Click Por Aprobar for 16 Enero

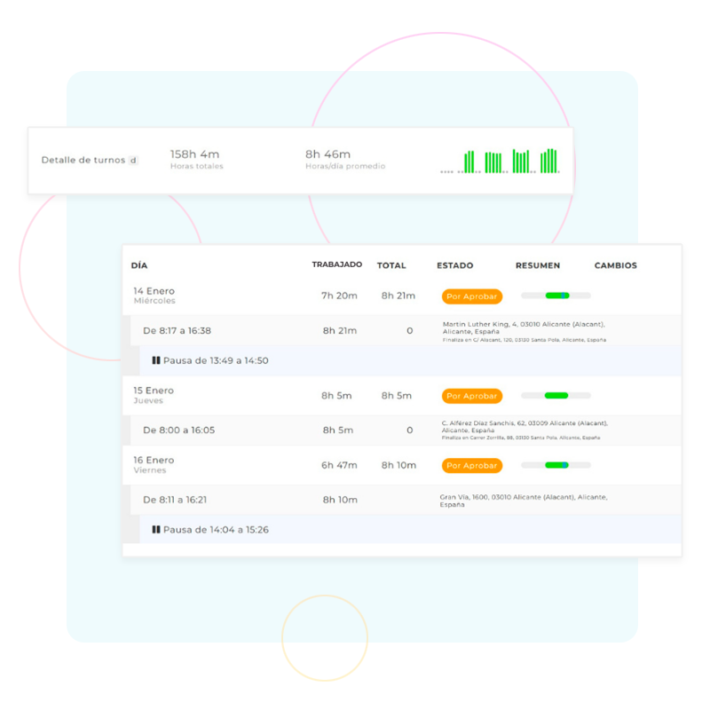(x=471, y=466)
